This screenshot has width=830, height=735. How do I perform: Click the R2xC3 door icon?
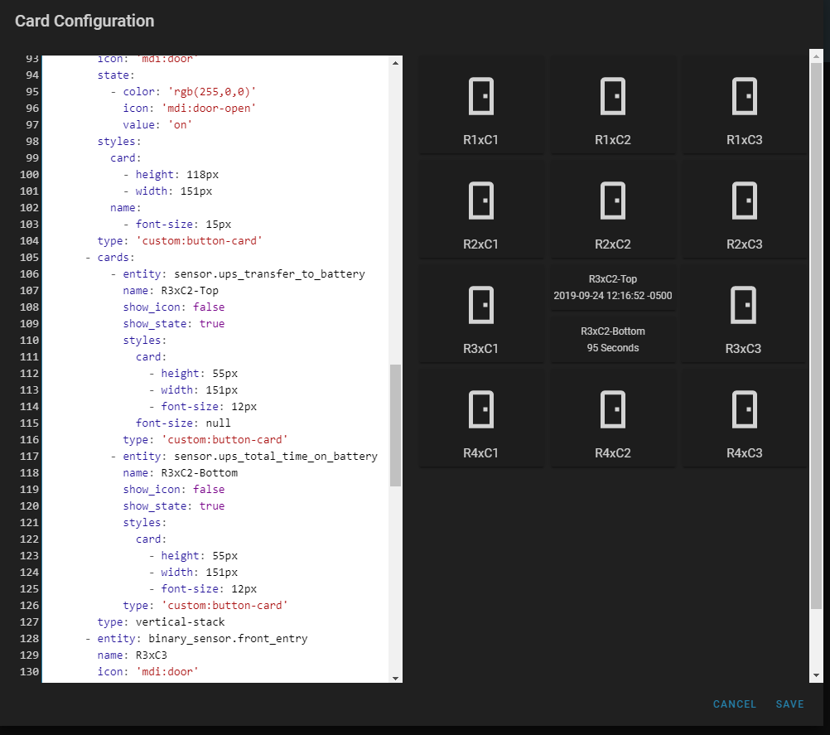pos(744,200)
